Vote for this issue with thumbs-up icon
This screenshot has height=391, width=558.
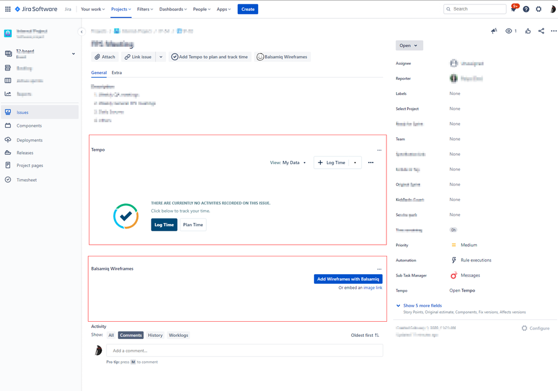[528, 31]
